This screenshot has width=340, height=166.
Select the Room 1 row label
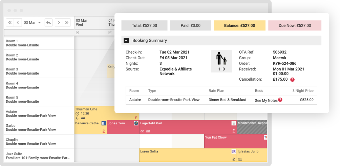click(x=39, y=43)
